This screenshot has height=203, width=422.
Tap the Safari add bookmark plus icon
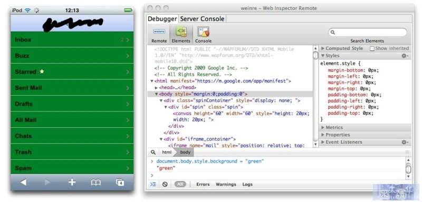coord(72,182)
